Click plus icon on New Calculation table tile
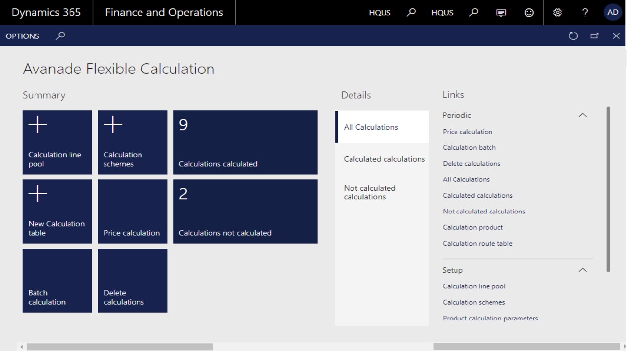Image resolution: width=631 pixels, height=355 pixels. point(37,194)
